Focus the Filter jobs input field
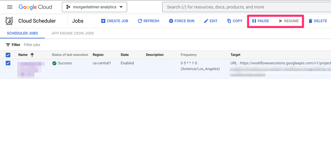Viewport: 331px width, 145px height. [32, 45]
